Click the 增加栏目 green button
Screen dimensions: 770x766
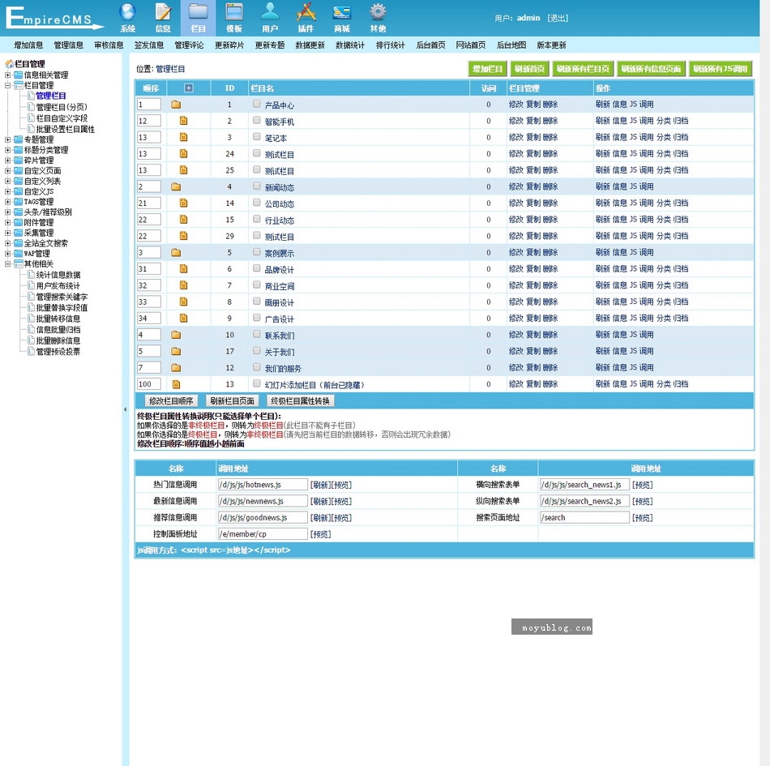[x=487, y=69]
